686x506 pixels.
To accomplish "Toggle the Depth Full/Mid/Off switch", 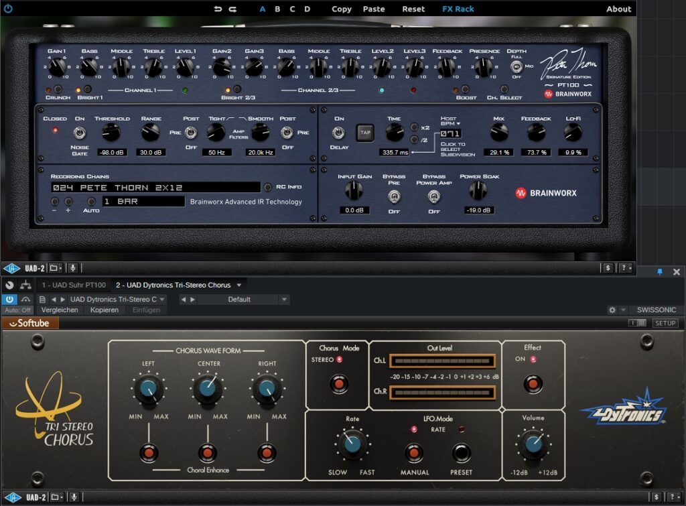I will 517,67.
